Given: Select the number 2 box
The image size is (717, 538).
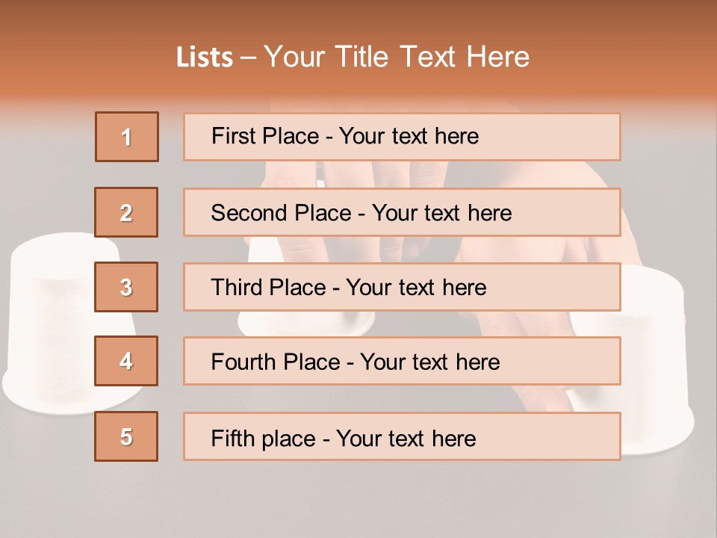Looking at the screenshot, I should point(126,212).
